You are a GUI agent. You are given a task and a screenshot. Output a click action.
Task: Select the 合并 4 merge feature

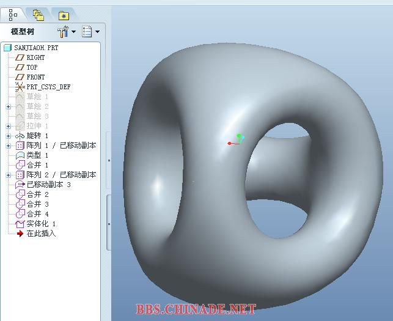(x=37, y=214)
